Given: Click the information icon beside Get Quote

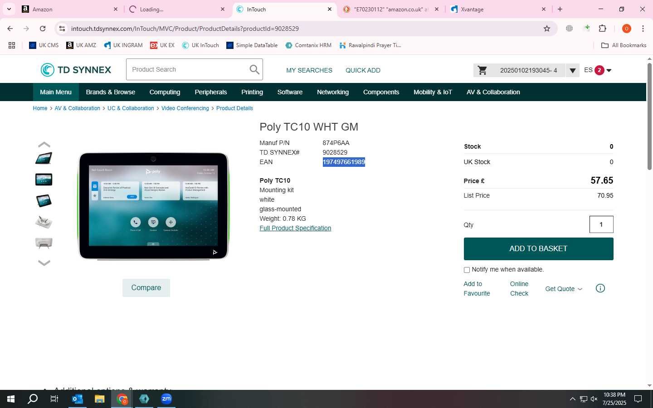Looking at the screenshot, I should coord(600,288).
